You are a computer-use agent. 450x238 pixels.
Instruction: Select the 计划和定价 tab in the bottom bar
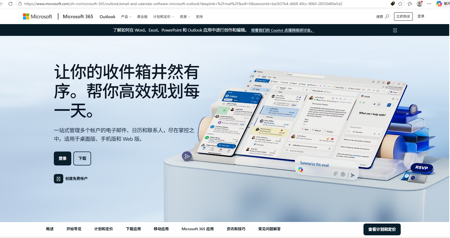point(104,229)
